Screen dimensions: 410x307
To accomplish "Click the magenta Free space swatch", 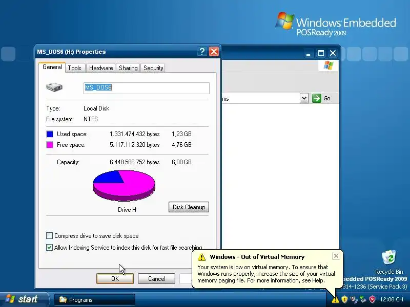I will 50,145.
